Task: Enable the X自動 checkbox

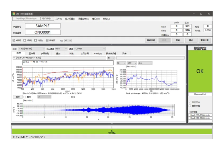Action: (14, 40)
